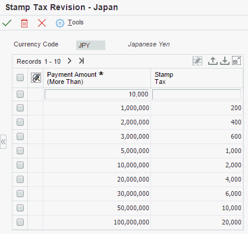Viewport: 248px width, 234px height.
Task: Check the box for the 20,000,000 row
Action: (x=20, y=179)
